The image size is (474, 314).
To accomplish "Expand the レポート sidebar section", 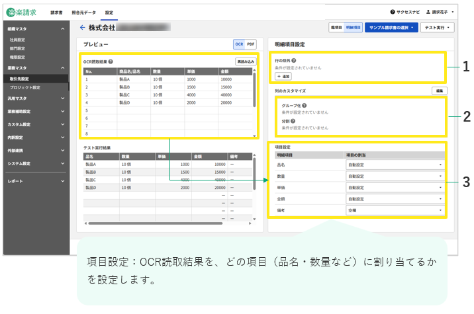I will click(x=63, y=181).
